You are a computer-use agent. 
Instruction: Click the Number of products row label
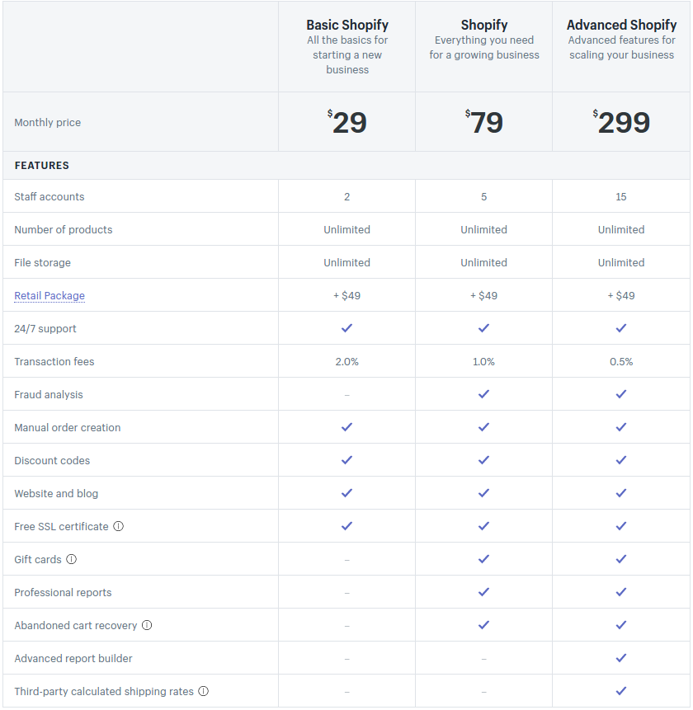tap(63, 229)
